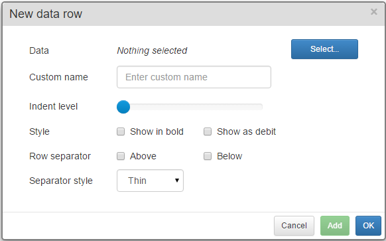Click the Custom name label
Image resolution: width=386 pixels, height=241 pixels.
coord(58,77)
